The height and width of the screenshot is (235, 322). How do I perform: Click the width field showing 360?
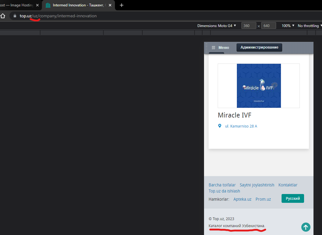point(249,26)
